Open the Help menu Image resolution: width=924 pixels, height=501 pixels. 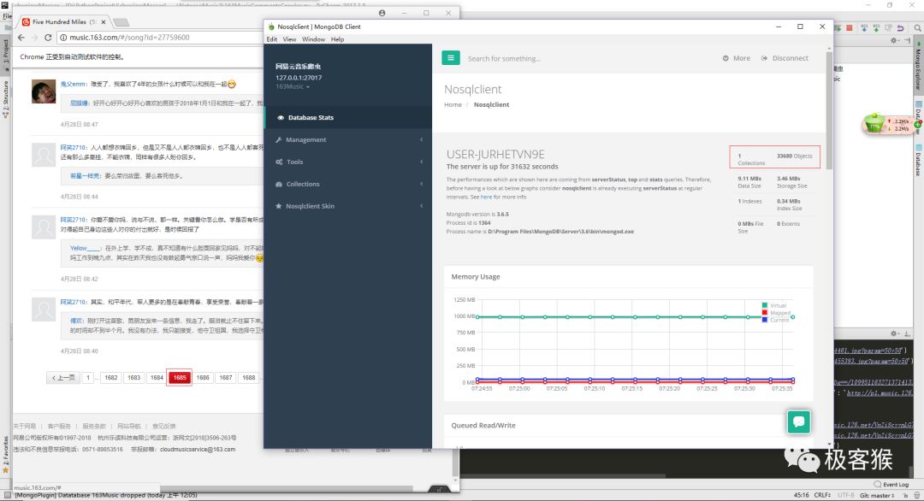337,39
